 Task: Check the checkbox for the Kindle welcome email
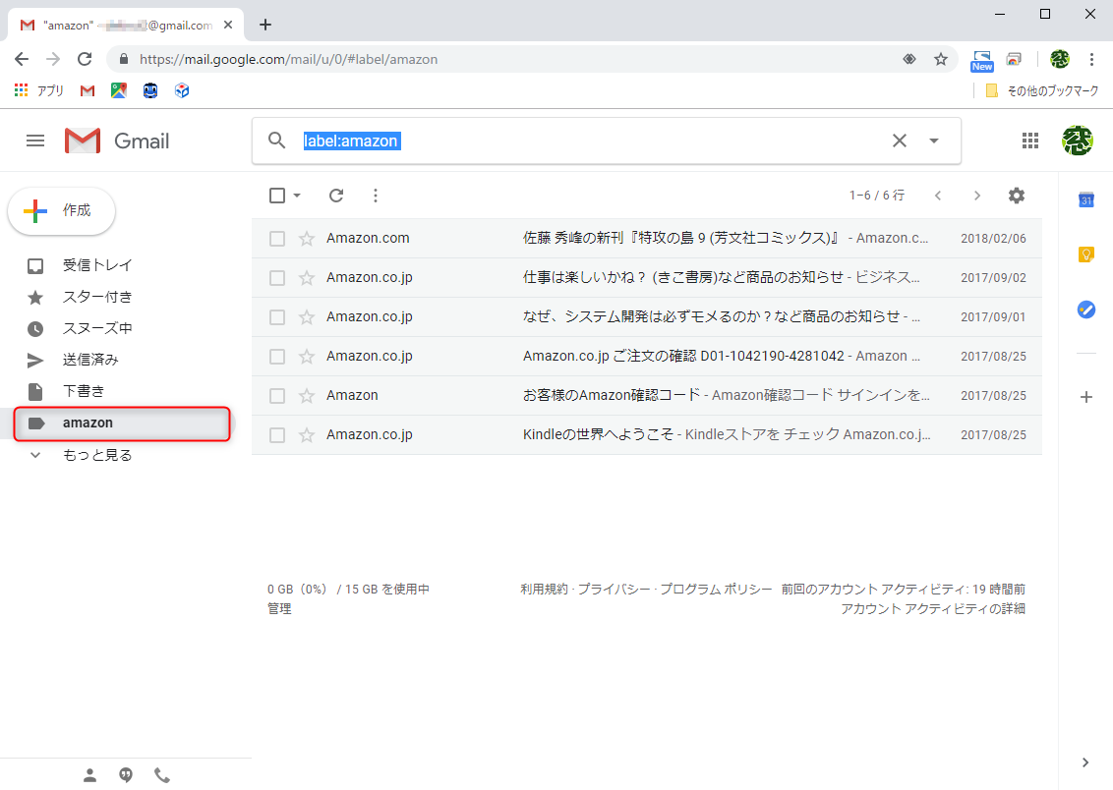[x=276, y=433]
